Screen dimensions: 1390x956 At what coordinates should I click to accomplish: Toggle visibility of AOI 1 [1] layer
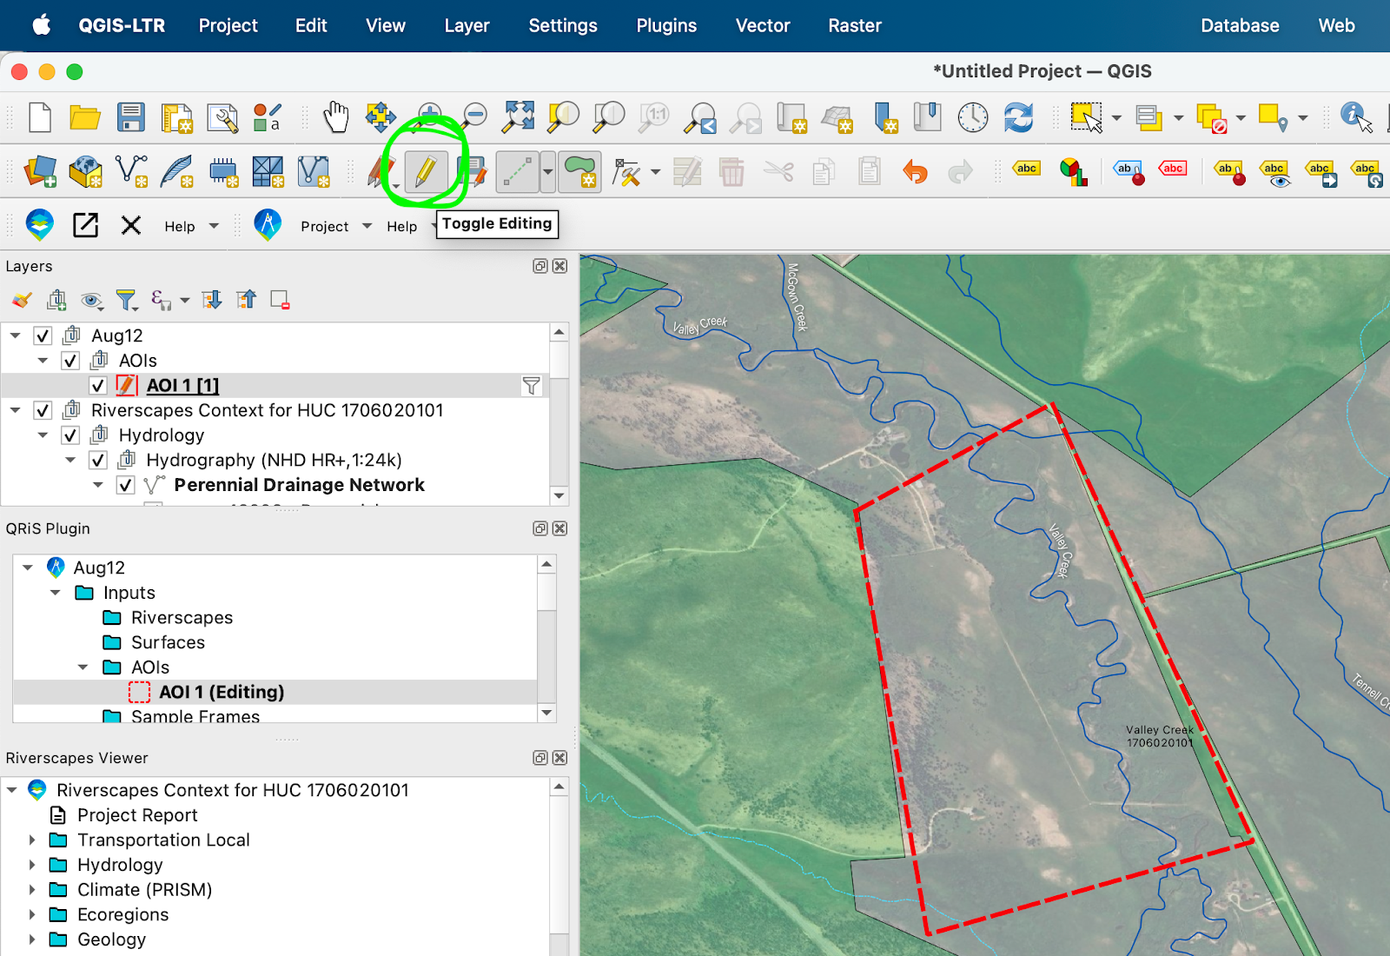point(98,386)
